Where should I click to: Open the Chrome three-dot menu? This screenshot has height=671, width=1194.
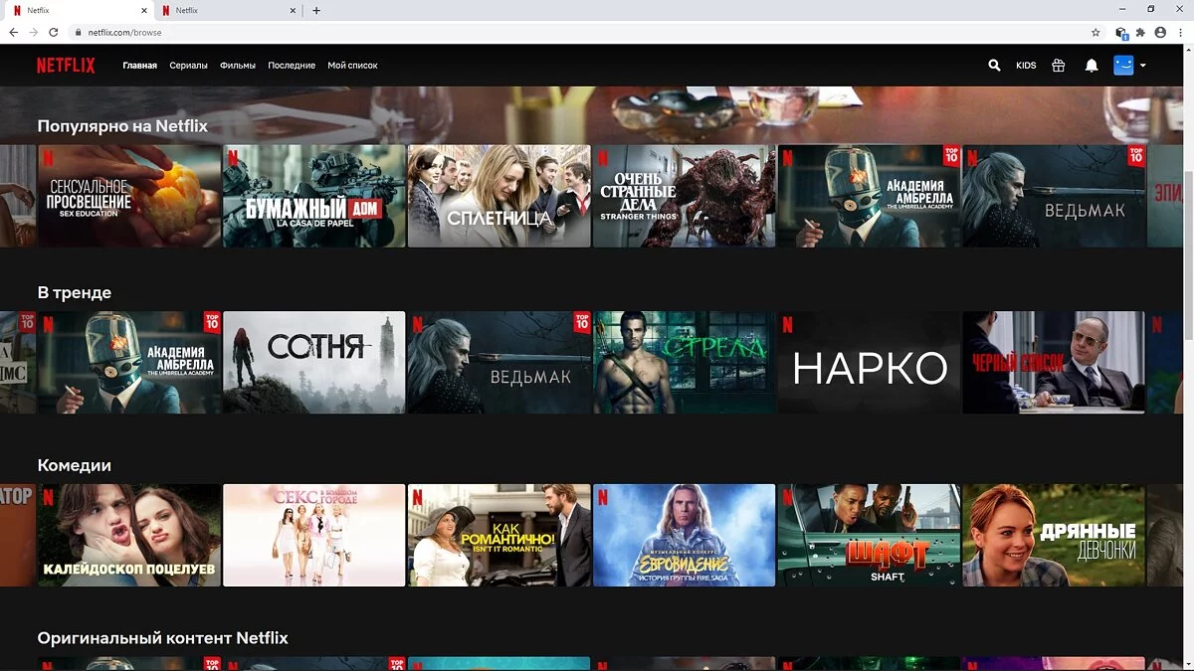click(1180, 32)
